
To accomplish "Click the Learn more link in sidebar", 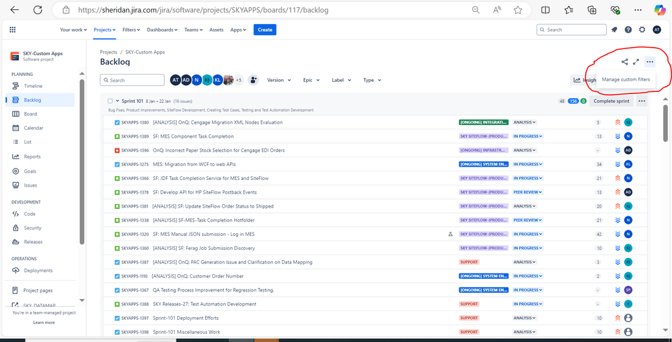I will tap(44, 323).
